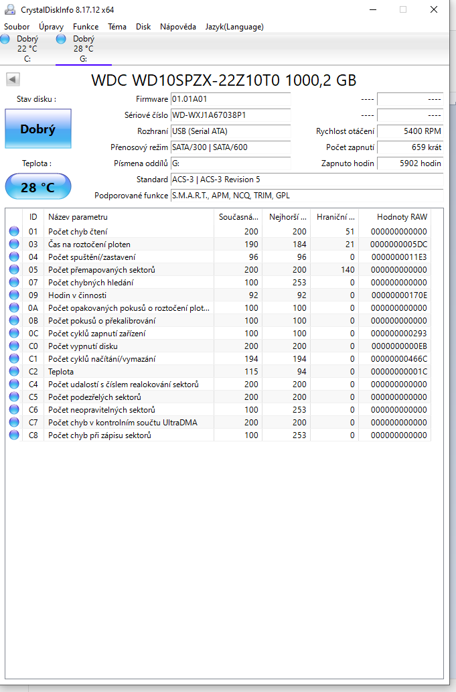Select the G: drive status orb
The width and height of the screenshot is (456, 692).
click(62, 40)
